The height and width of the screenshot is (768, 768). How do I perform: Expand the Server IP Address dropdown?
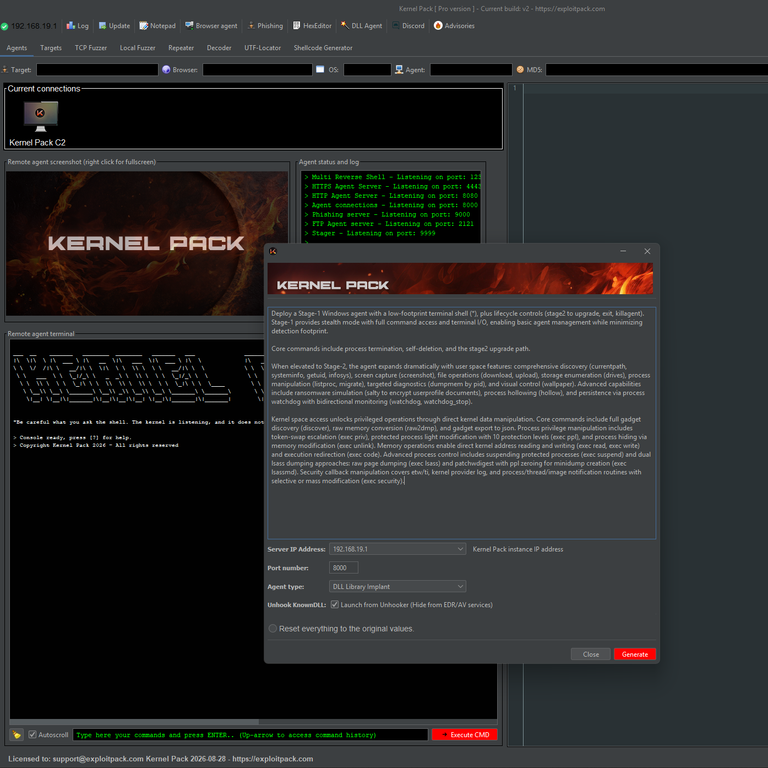461,549
